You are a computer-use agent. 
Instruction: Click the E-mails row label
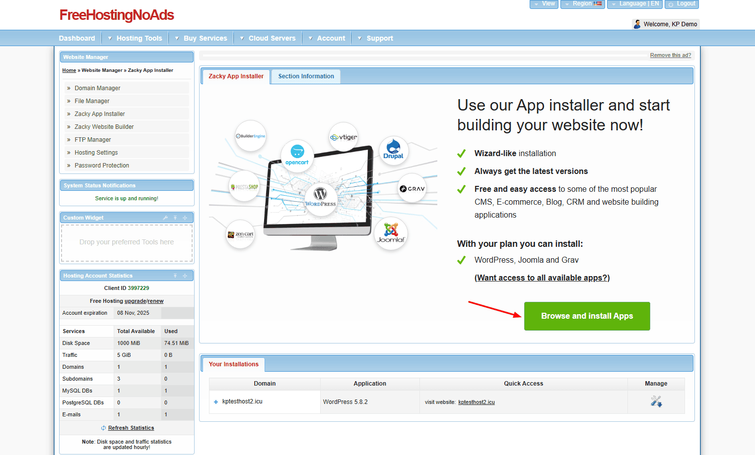[x=71, y=414]
